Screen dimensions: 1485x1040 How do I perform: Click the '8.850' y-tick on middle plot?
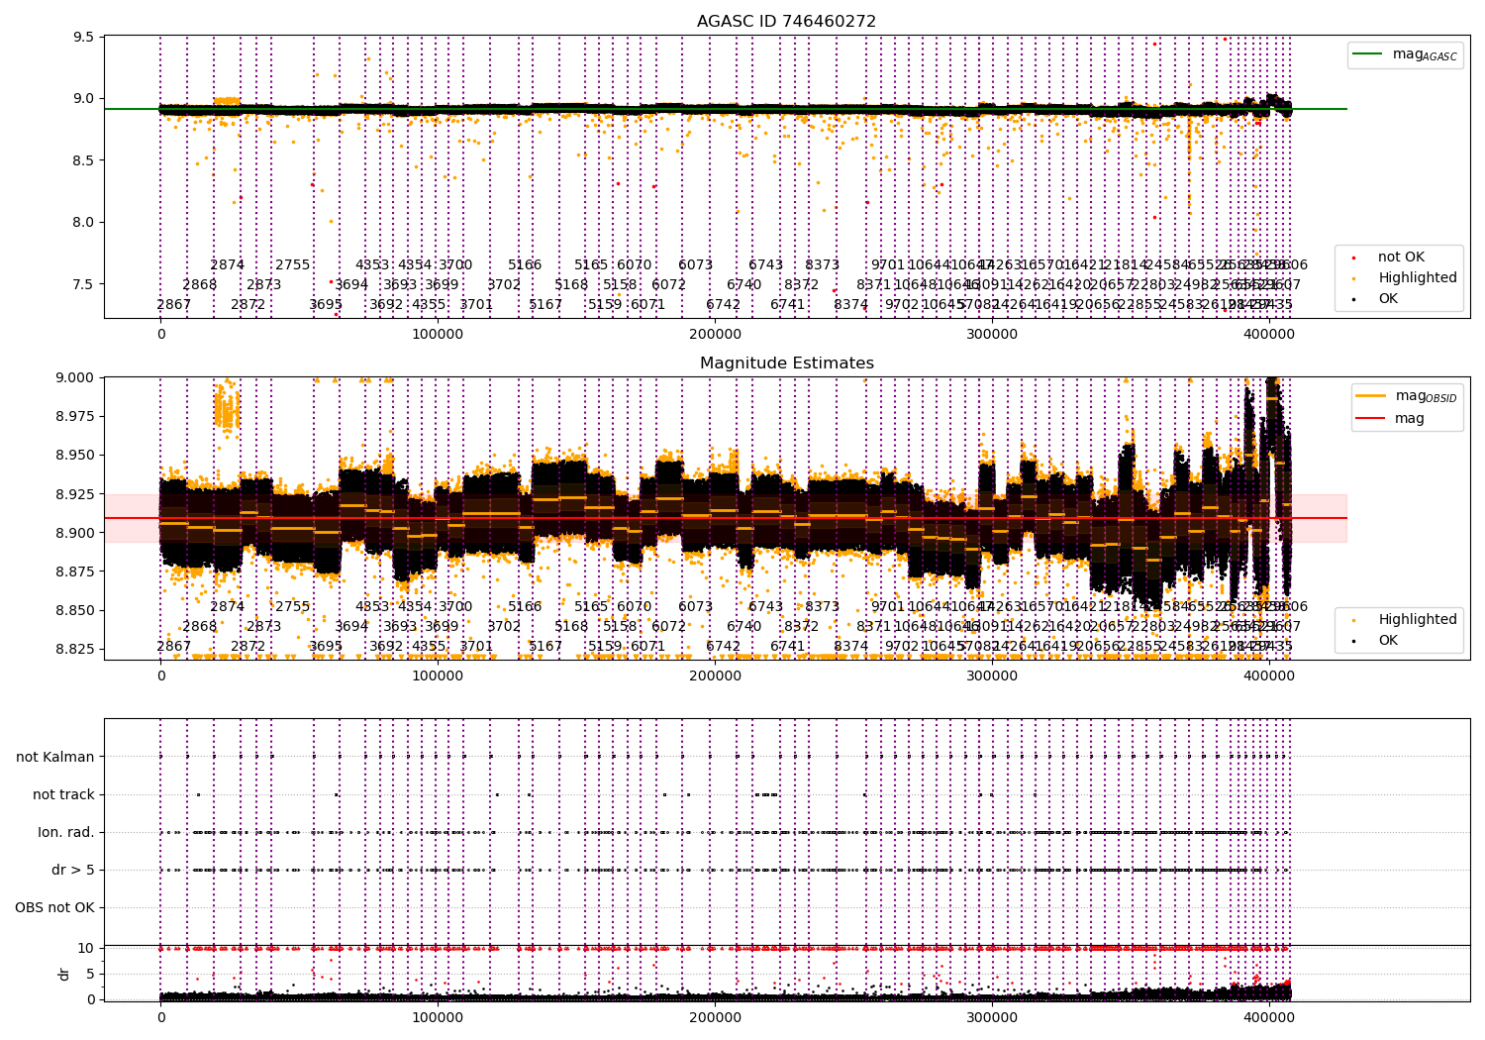(76, 610)
